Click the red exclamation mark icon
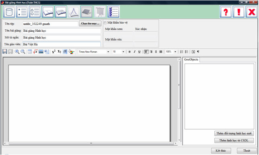The image size is (259, 155). pos(238,12)
